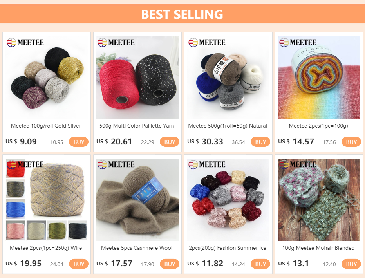Open Meetee 5pcs Cashmere Wool title link

click(x=137, y=248)
